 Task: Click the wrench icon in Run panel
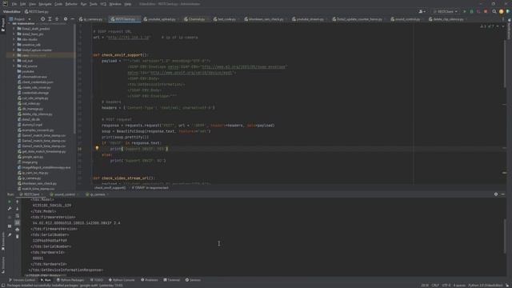(x=10, y=209)
